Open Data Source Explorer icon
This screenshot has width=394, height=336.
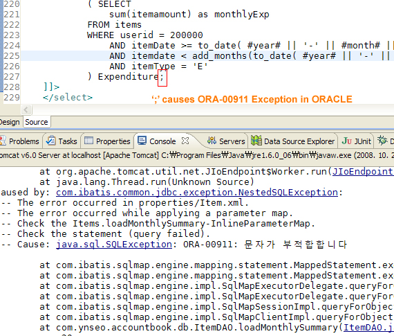(x=256, y=141)
